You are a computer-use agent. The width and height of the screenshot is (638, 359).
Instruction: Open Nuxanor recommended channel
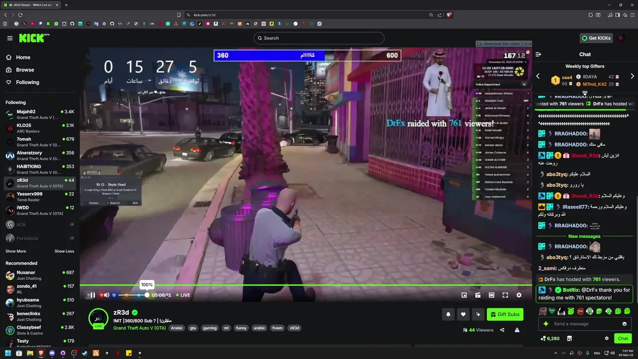pyautogui.click(x=40, y=275)
